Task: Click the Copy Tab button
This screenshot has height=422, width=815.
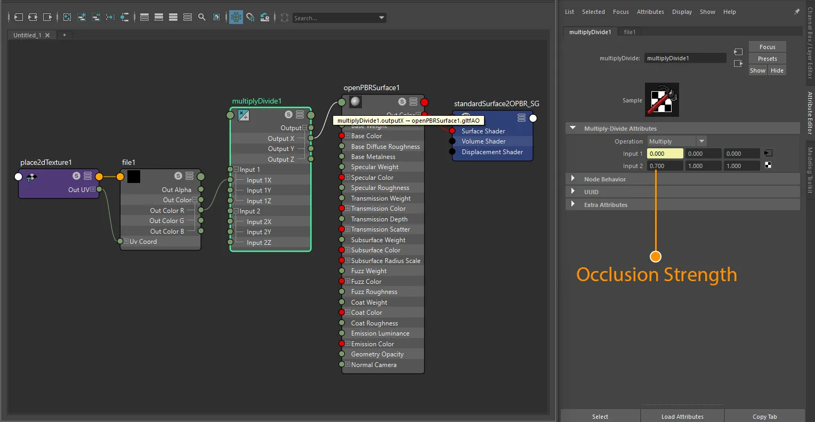Action: pyautogui.click(x=765, y=416)
